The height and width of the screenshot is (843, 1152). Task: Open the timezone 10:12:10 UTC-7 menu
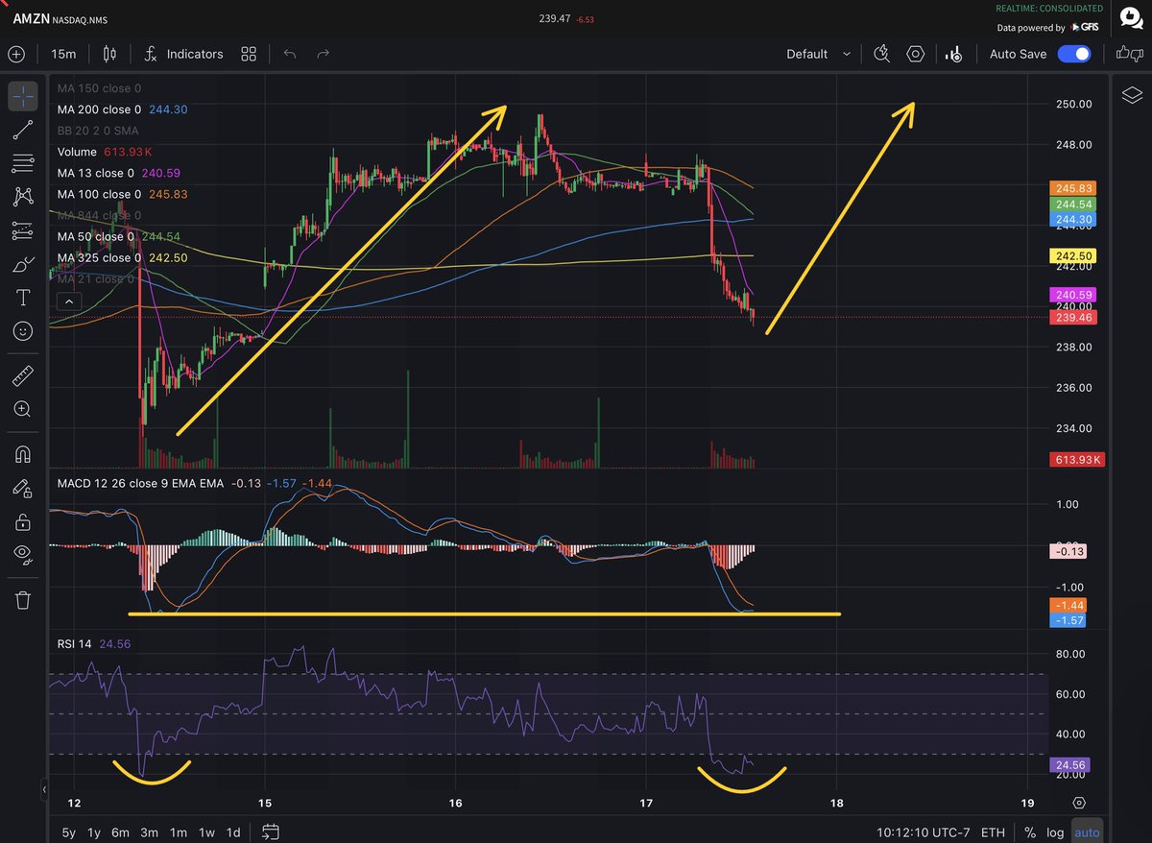(922, 832)
